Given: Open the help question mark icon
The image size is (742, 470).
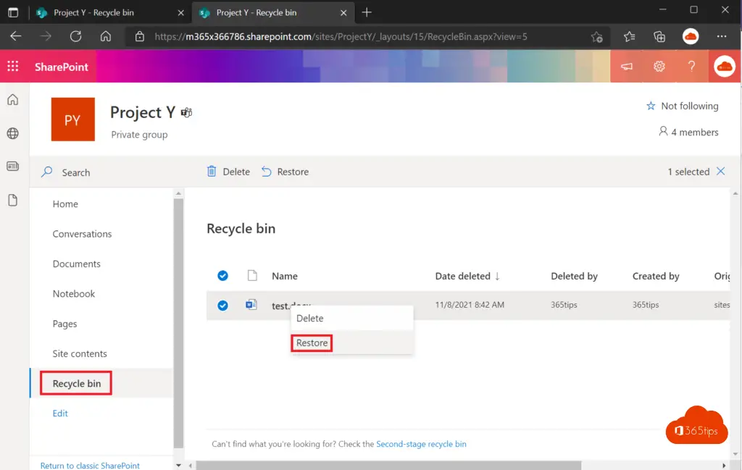Looking at the screenshot, I should (x=691, y=67).
